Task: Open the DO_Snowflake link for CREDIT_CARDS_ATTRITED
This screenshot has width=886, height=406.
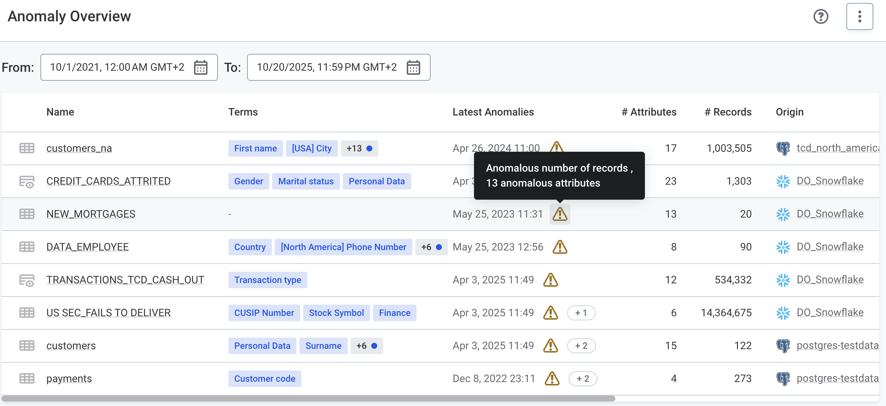Action: point(830,181)
